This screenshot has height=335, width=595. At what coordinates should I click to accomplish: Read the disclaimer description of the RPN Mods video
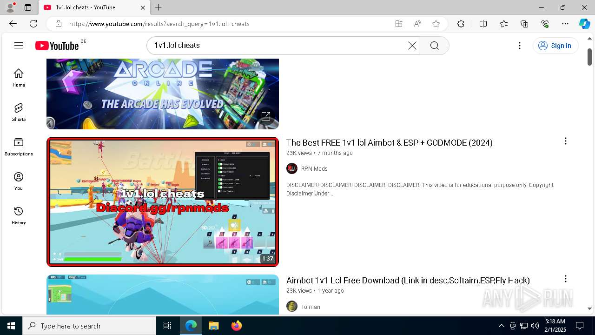tap(420, 189)
